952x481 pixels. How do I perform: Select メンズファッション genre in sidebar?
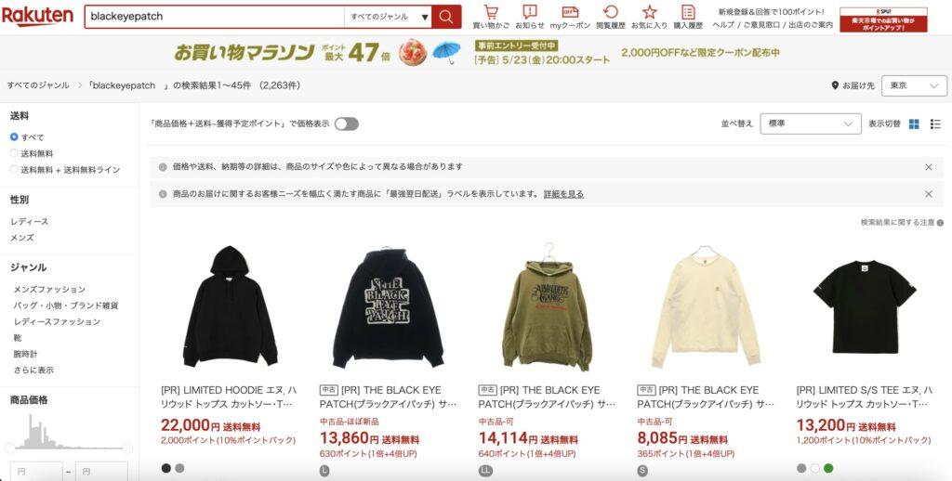click(50, 290)
